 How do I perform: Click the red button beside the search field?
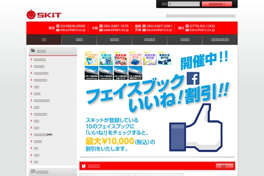coord(217,4)
